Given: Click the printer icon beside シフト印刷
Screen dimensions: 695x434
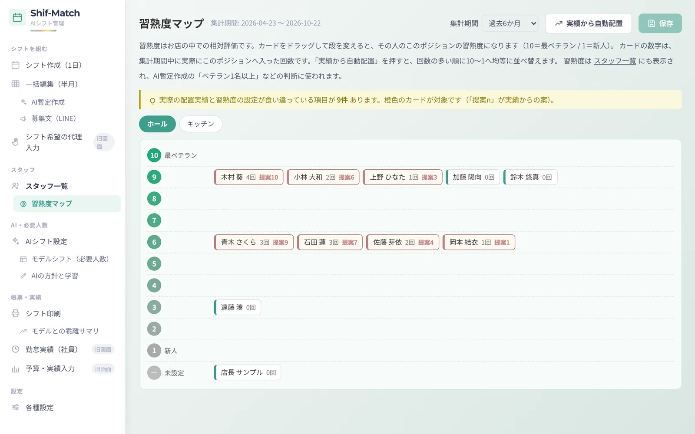Looking at the screenshot, I should 16,313.
